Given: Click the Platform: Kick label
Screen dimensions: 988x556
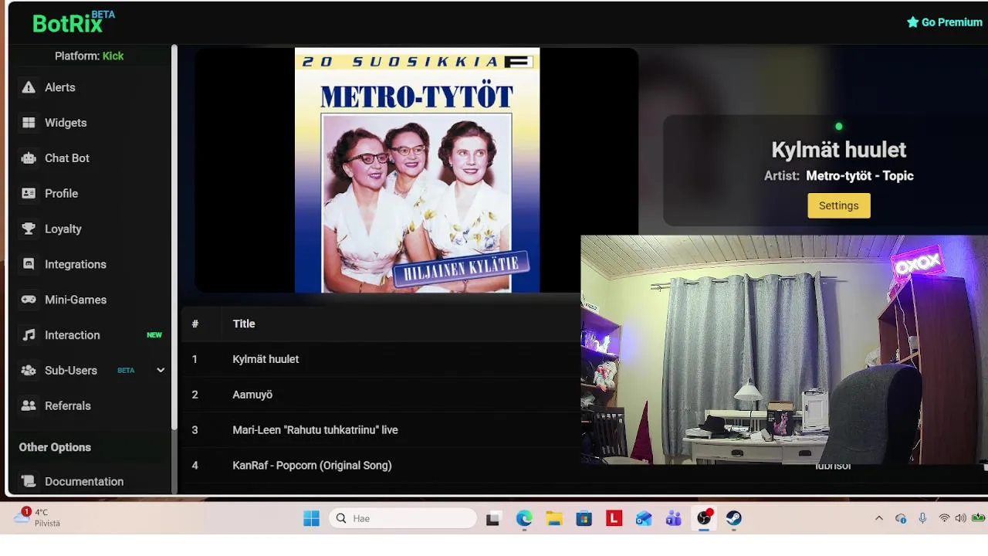Looking at the screenshot, I should click(x=90, y=56).
